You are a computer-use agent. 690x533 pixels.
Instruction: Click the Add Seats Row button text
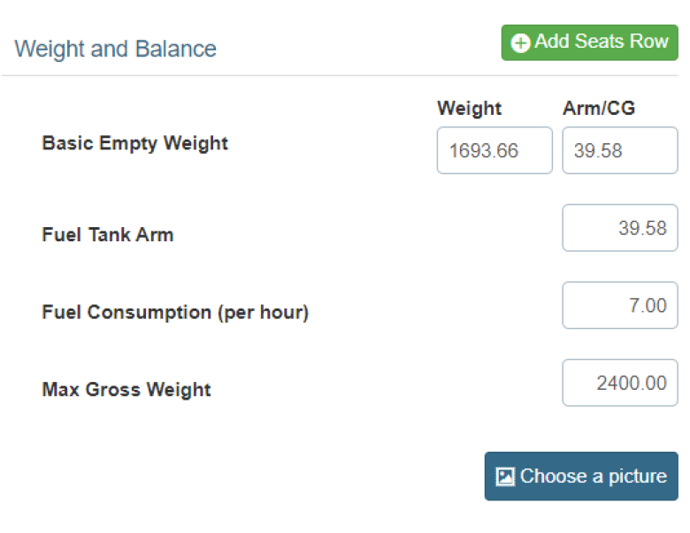(x=602, y=42)
